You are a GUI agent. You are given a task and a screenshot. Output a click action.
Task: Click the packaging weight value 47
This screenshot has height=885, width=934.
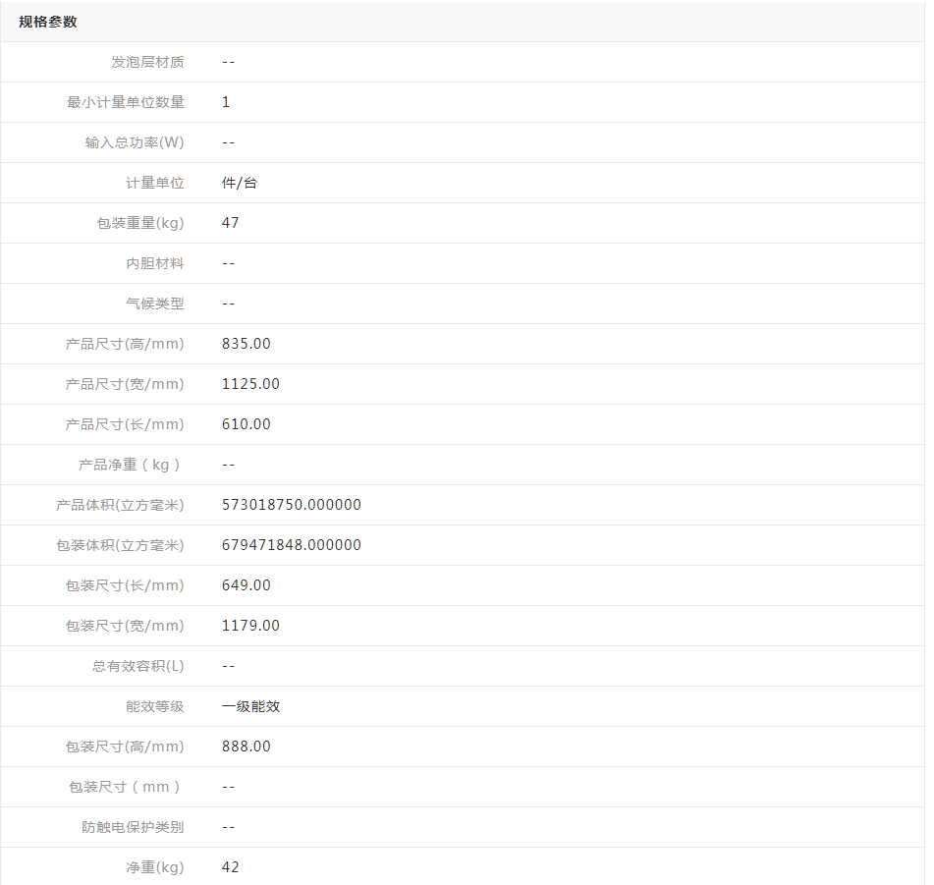coord(231,223)
